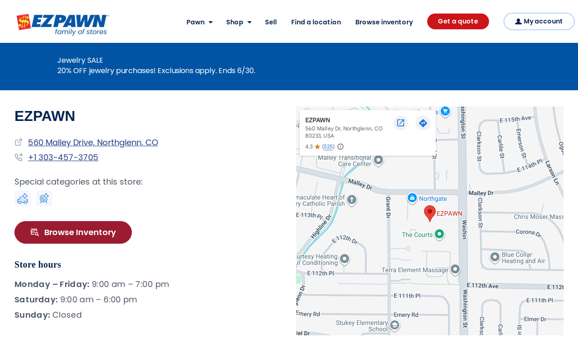Click the Northgate transit marker on map
Viewport: 578px width, 361px height.
click(412, 198)
